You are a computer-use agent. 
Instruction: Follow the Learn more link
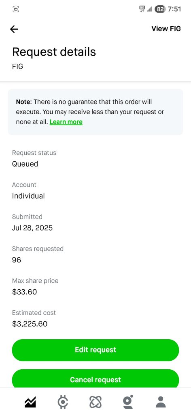pos(66,122)
